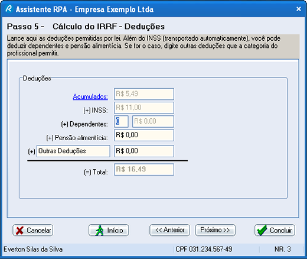This screenshot has width=307, height=259.
Task: Click the green running man Início icon
Action: pos(100,230)
